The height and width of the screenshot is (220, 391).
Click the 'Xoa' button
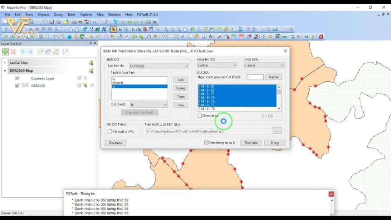[x=181, y=105]
